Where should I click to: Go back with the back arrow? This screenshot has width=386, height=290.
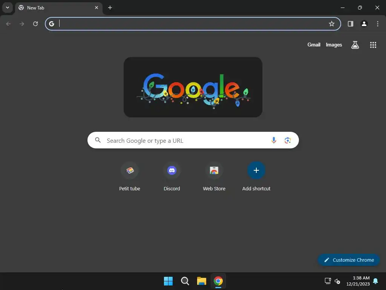pyautogui.click(x=8, y=24)
